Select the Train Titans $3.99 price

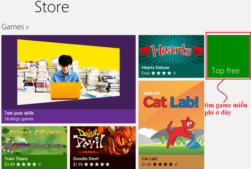pos(10,164)
